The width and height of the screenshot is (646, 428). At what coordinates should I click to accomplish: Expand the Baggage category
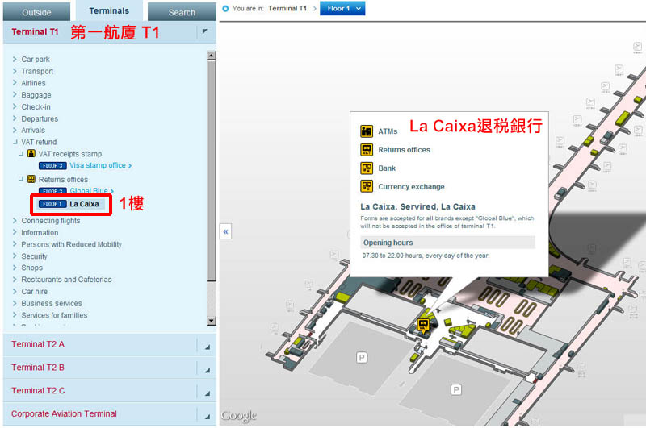click(36, 95)
